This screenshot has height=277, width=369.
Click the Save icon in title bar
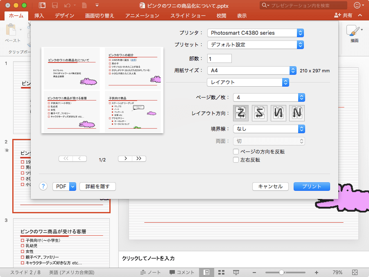(55, 5)
